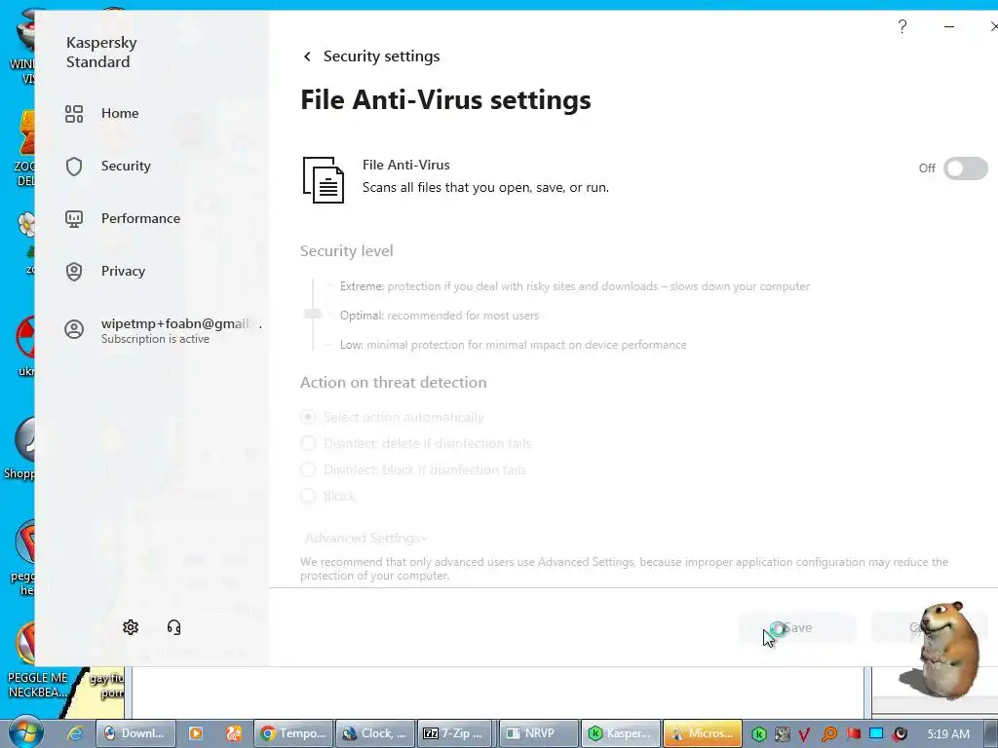Open the 7-Zip taskbar window
Screen dimensions: 998x748
456,733
